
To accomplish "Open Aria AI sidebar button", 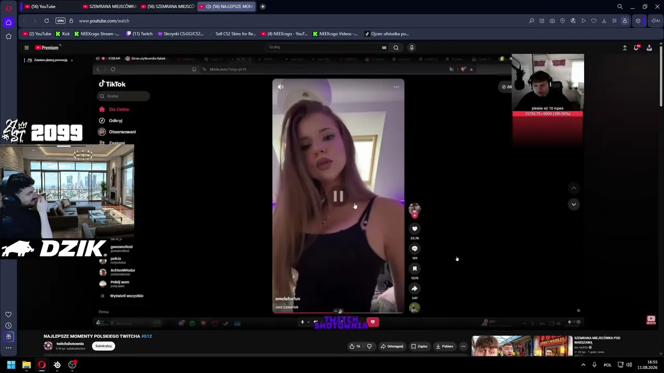I will (x=655, y=21).
